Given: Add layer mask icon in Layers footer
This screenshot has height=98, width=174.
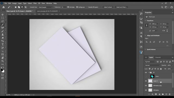Looking at the screenshot, I should [156, 94].
